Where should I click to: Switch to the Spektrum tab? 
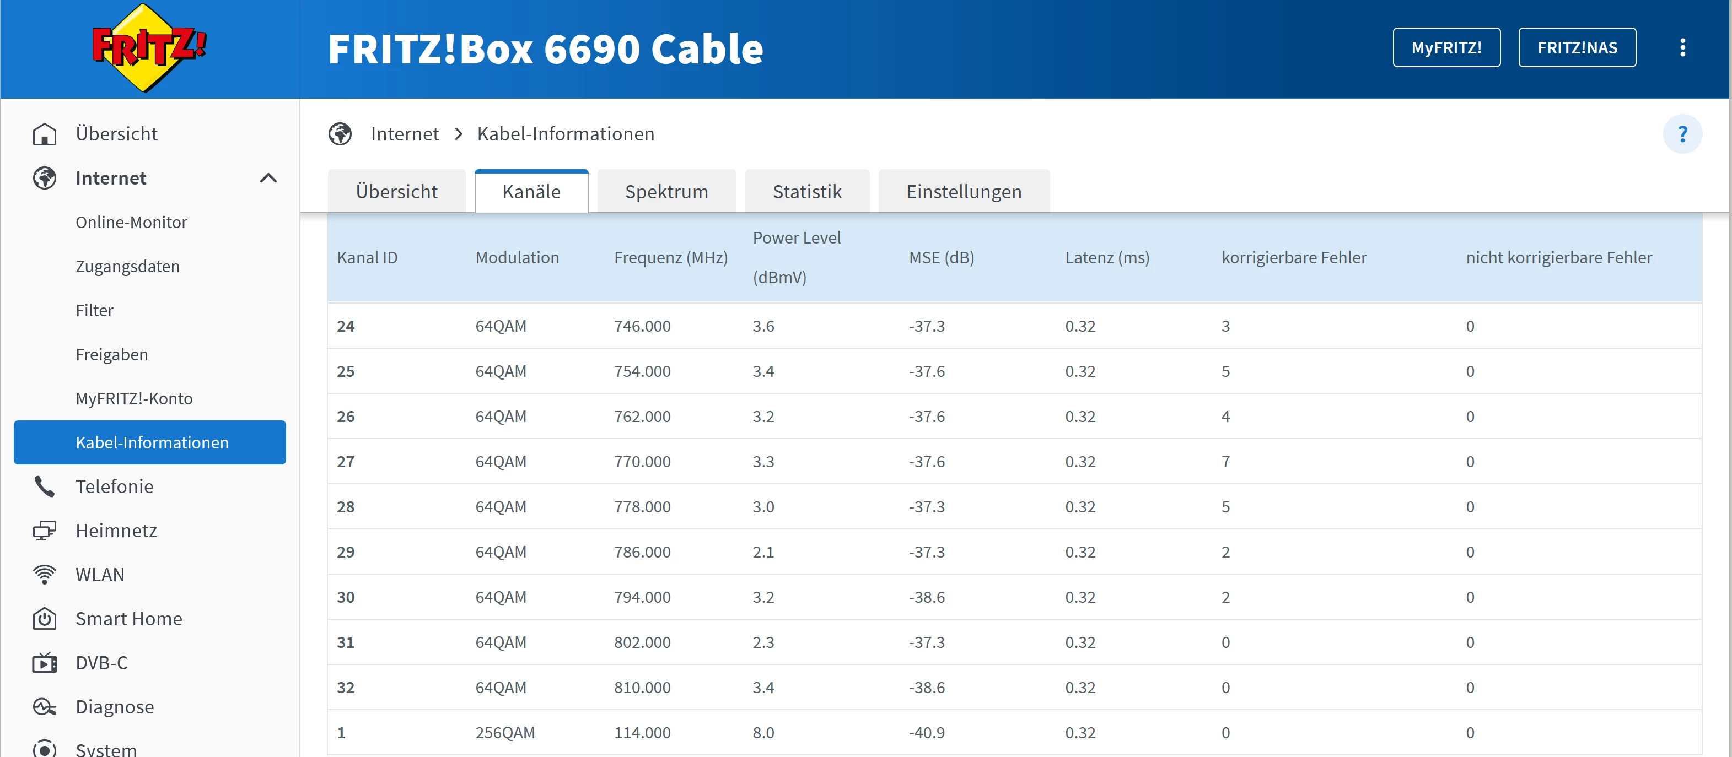point(666,192)
